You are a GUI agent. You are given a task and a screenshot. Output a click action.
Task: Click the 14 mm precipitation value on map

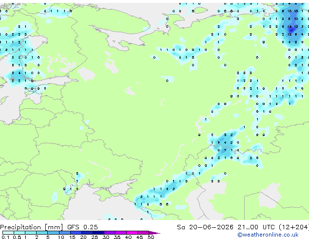coord(290,26)
